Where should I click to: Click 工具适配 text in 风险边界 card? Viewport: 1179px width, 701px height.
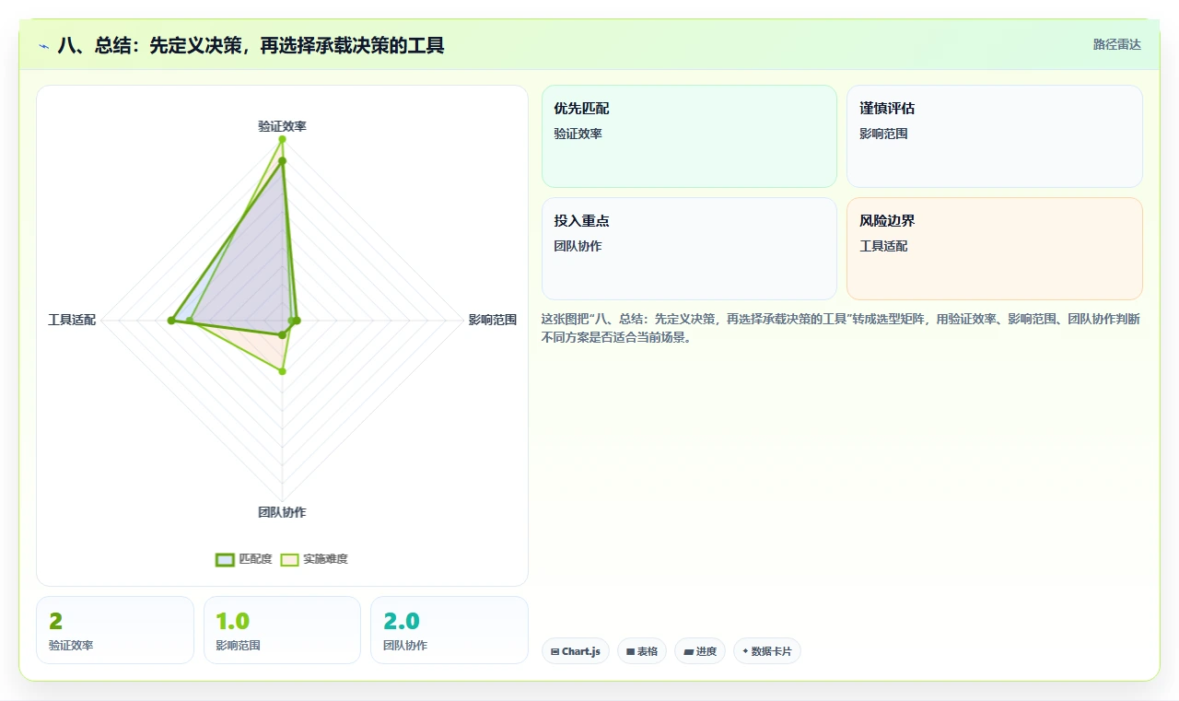[883, 246]
